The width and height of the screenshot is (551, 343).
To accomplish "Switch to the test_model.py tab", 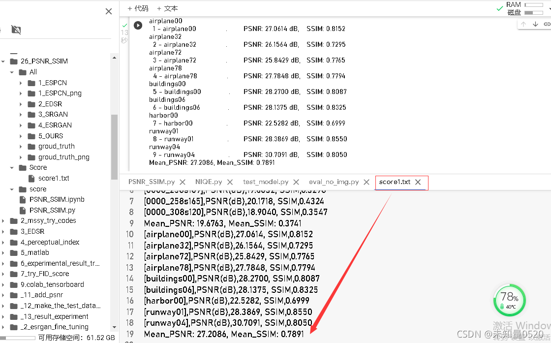I will click(x=266, y=182).
